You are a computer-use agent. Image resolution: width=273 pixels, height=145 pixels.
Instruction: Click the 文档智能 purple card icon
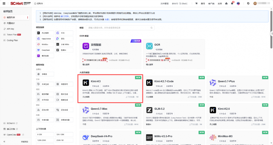[x=86, y=46]
